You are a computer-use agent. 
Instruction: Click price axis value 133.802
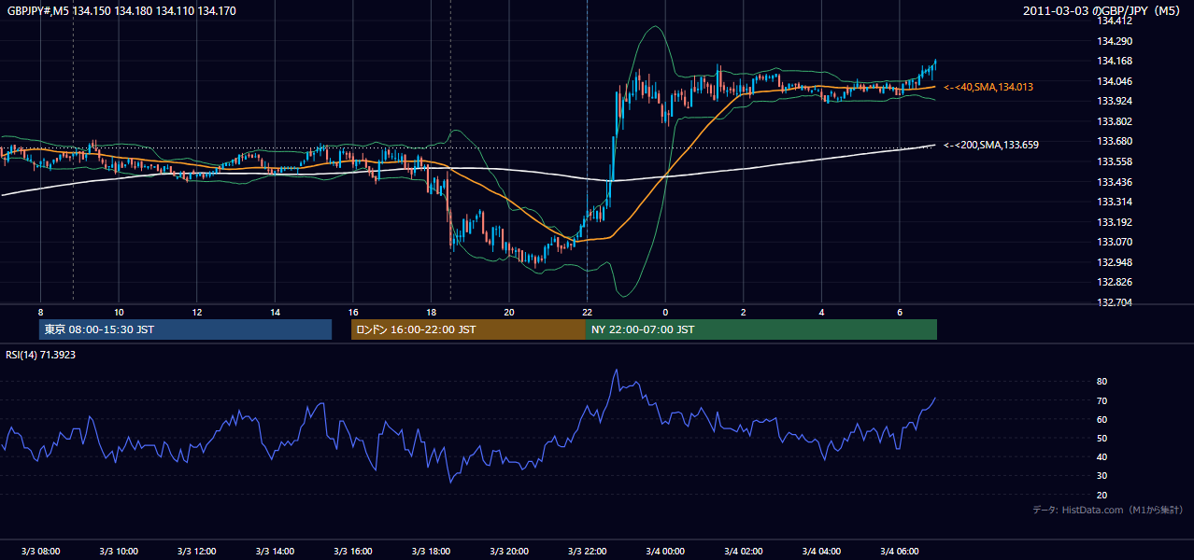click(1115, 121)
